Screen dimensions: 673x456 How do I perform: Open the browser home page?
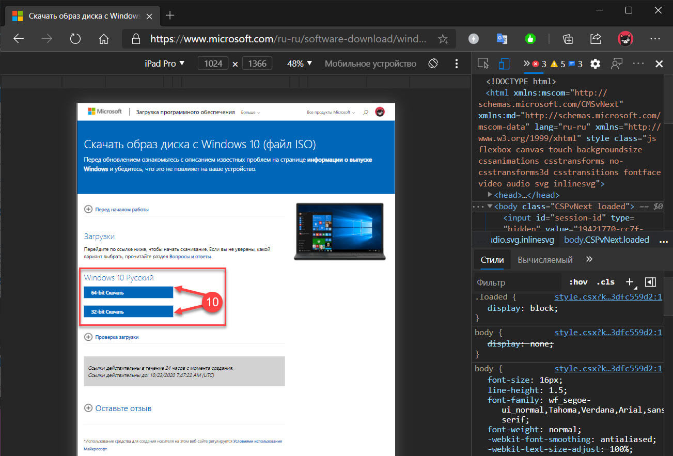104,39
